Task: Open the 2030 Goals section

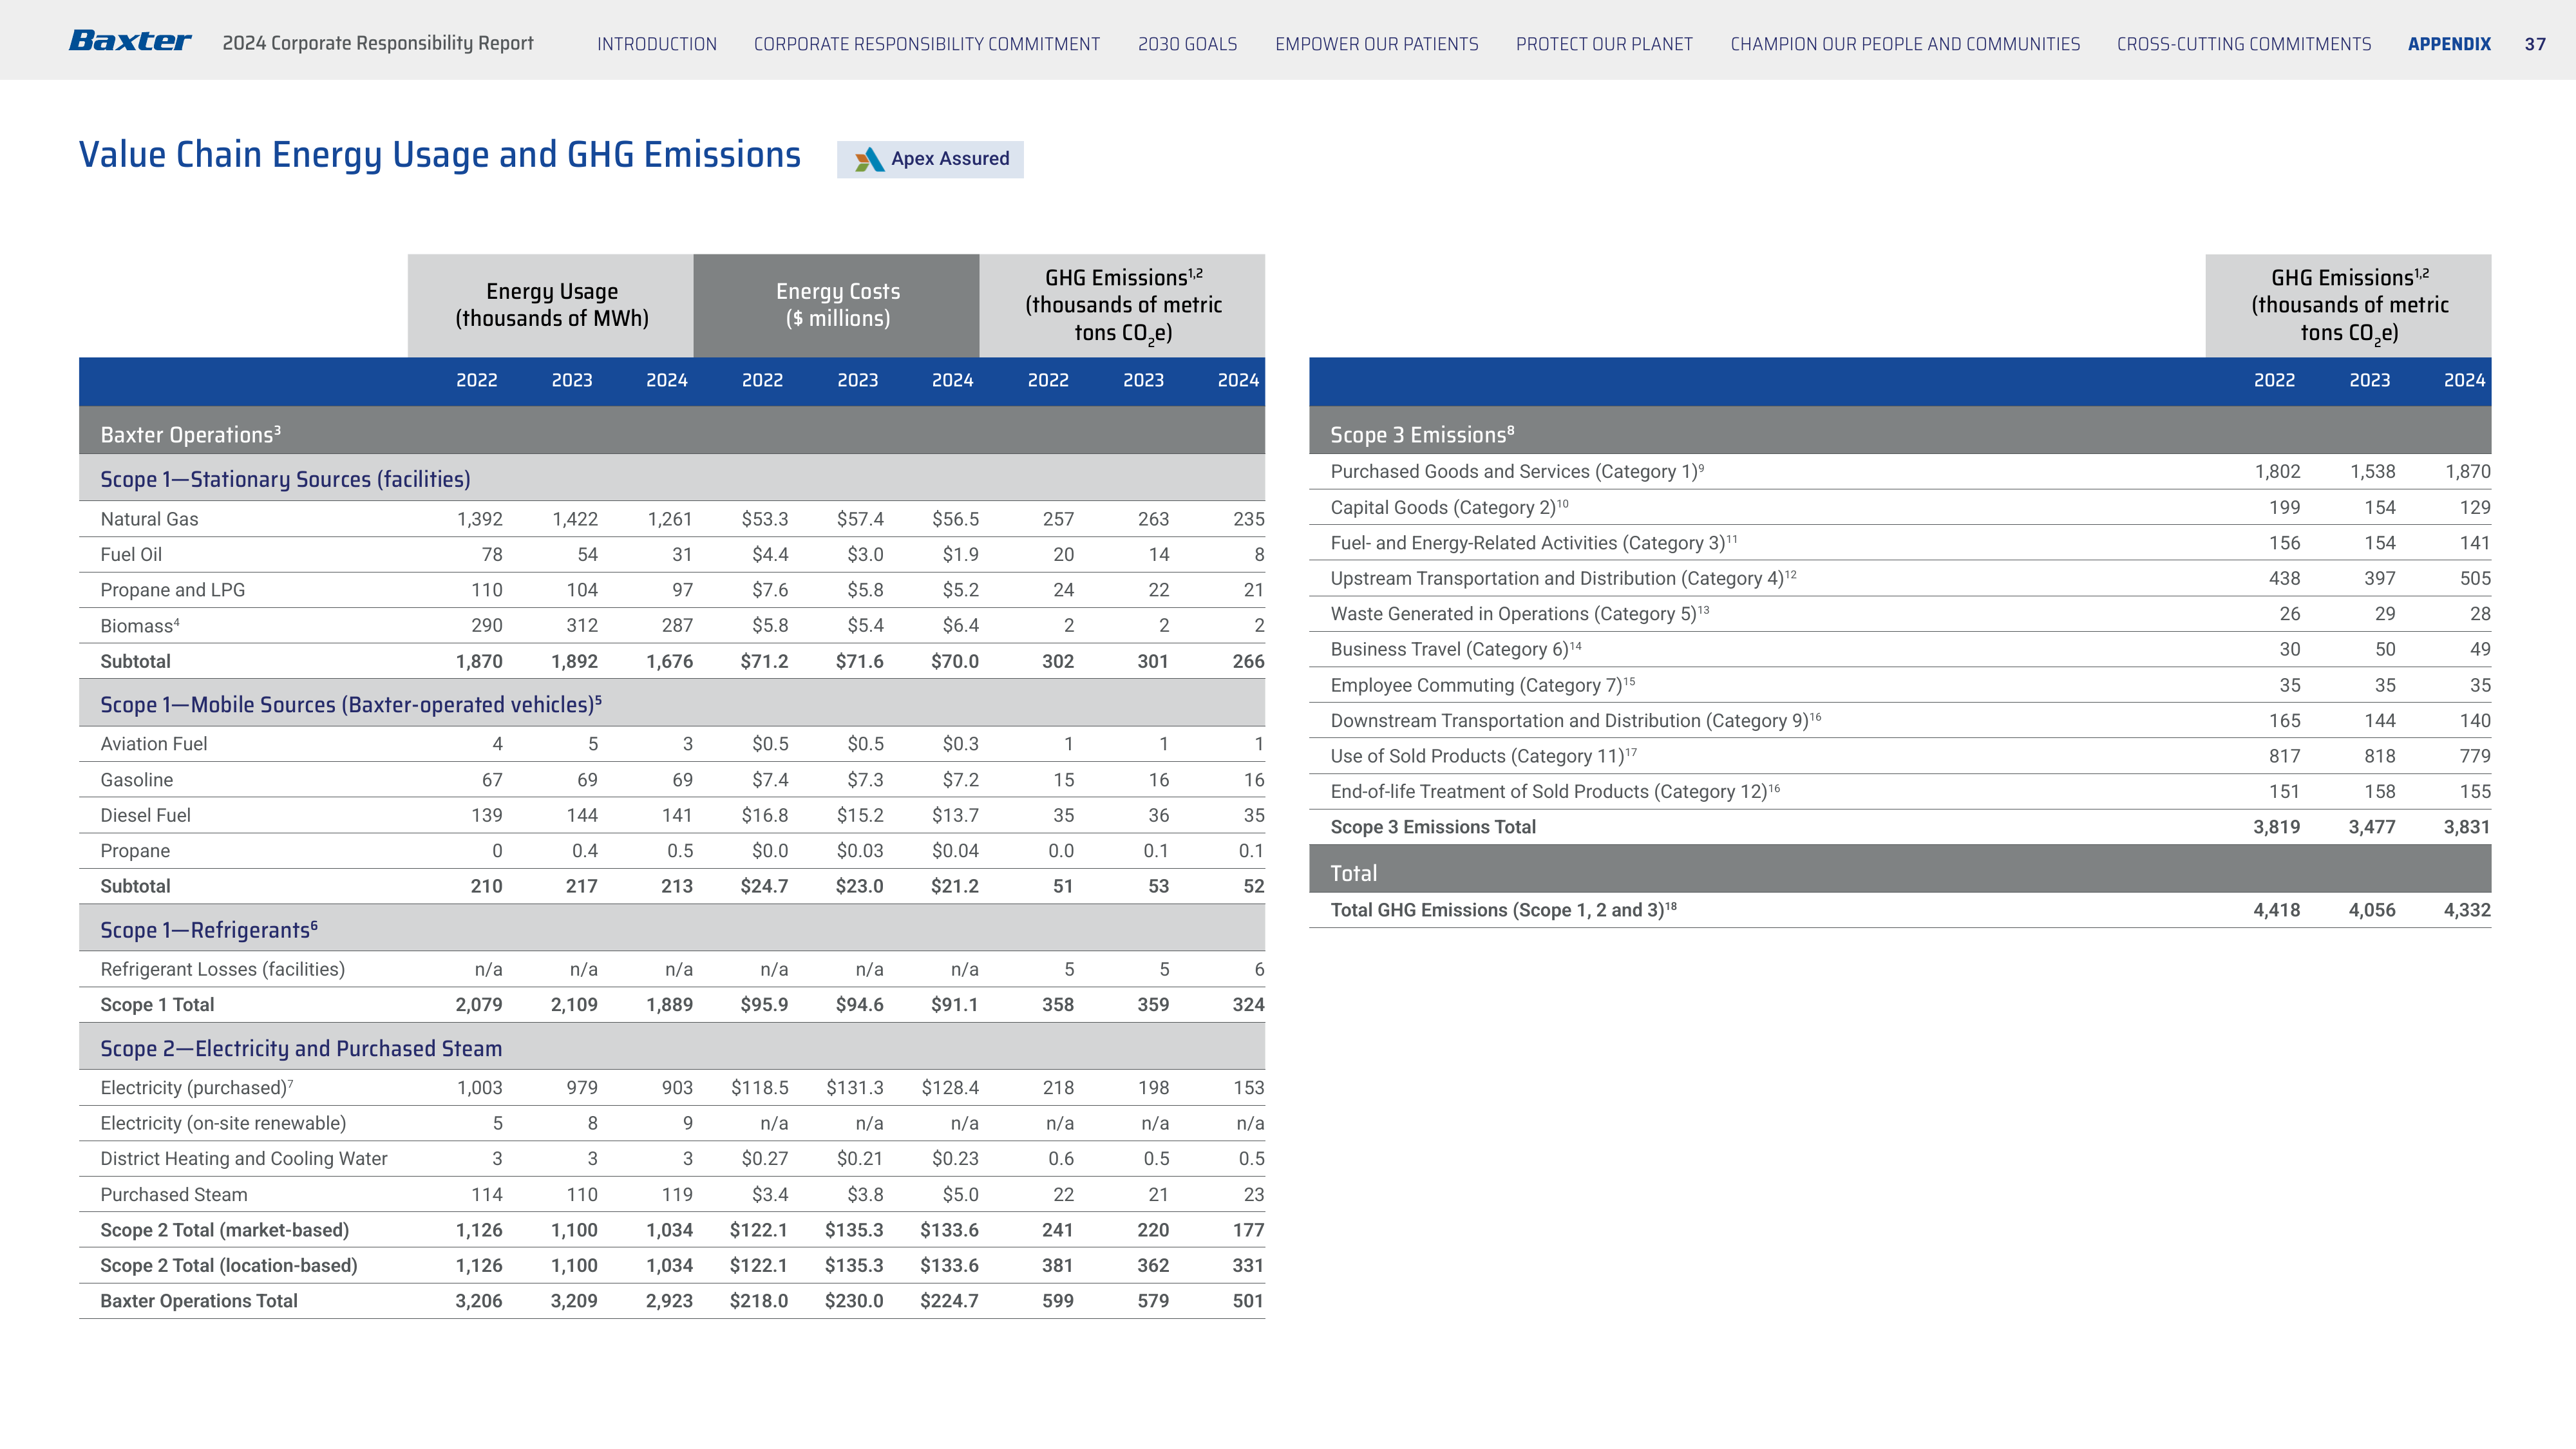Action: click(1187, 44)
